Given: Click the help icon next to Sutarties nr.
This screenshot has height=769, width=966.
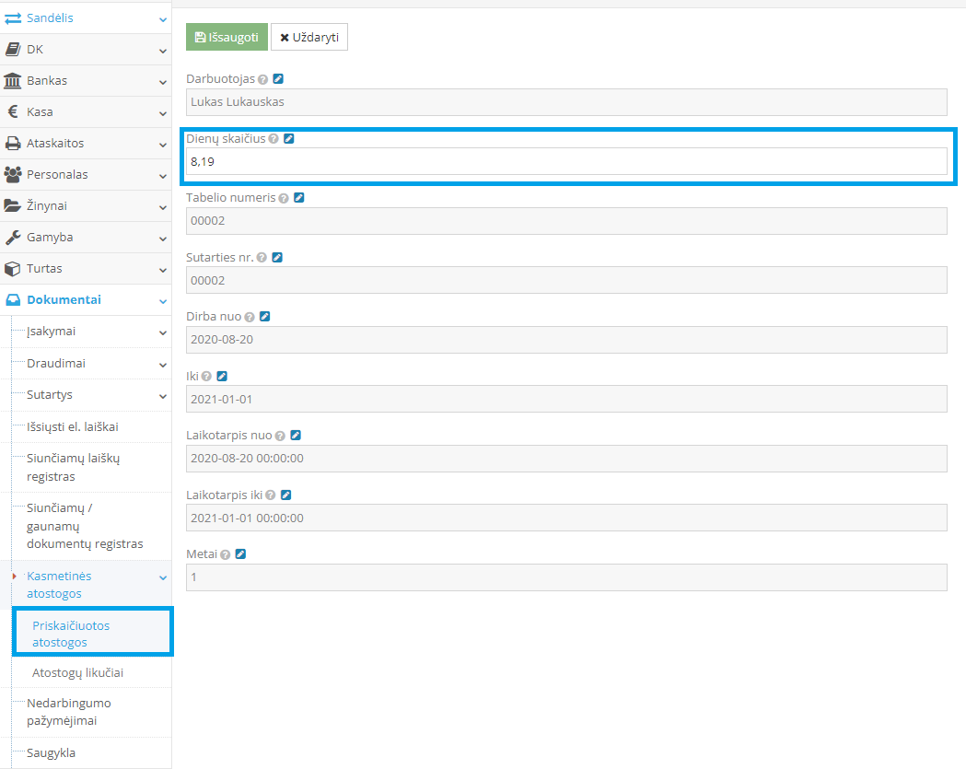Looking at the screenshot, I should click(262, 258).
